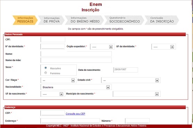Focus the CPF input field
Viewport: 193px width, 128px height.
(53, 40)
